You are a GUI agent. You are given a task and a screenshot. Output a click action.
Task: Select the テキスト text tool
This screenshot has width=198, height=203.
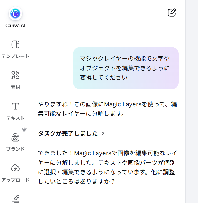pos(15,111)
